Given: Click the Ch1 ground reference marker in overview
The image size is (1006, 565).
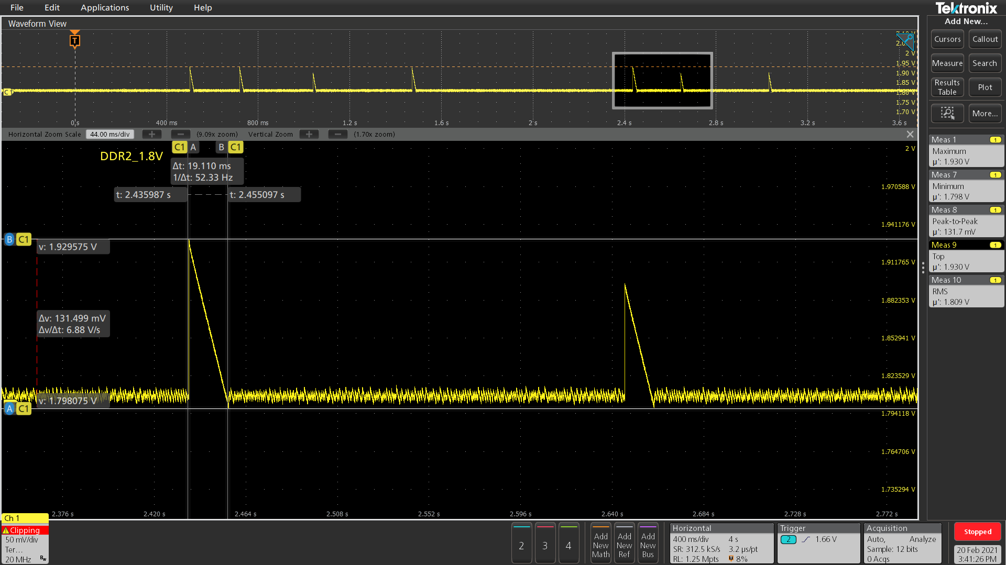Looking at the screenshot, I should click(8, 92).
